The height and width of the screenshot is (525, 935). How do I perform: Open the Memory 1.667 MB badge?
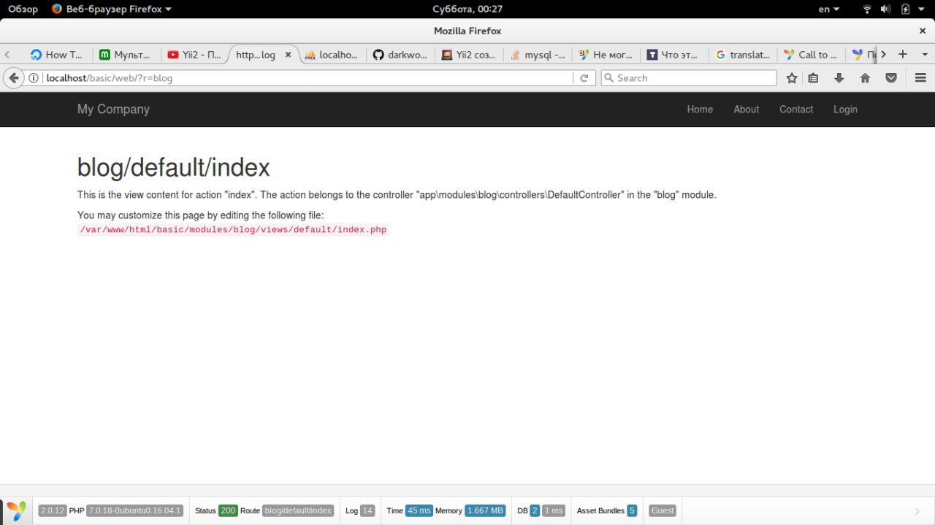click(x=485, y=510)
